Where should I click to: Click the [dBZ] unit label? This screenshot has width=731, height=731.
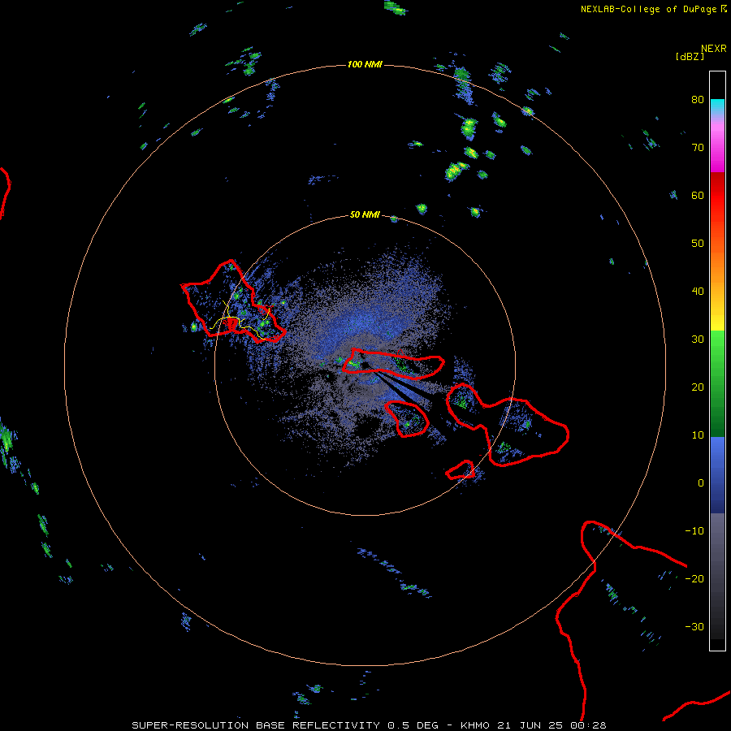[690, 57]
